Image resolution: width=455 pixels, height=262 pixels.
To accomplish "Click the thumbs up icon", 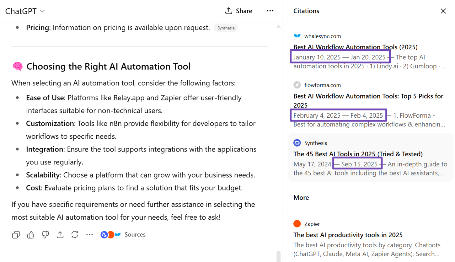I will coord(31,235).
